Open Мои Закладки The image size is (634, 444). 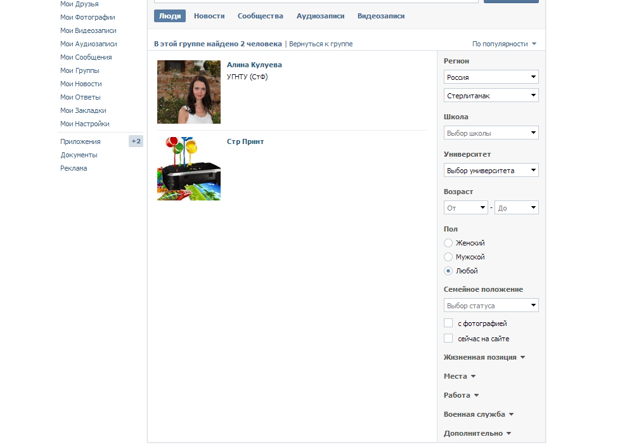coord(83,111)
